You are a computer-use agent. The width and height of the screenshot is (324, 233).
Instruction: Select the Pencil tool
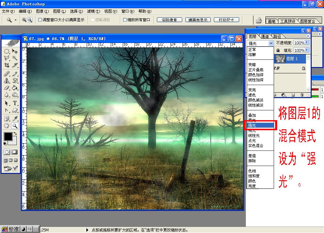click(x=15, y=74)
